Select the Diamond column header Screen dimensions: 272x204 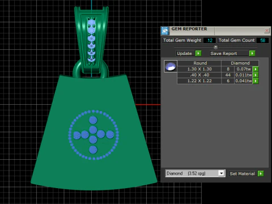[240, 63]
